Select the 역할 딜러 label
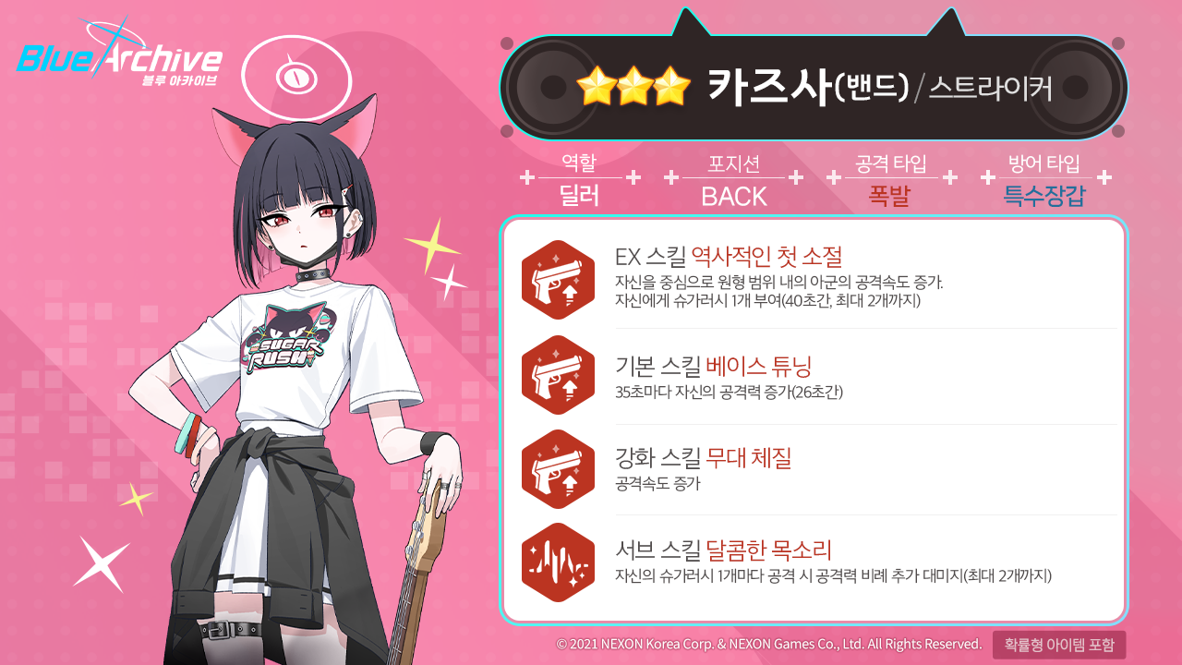 580,180
